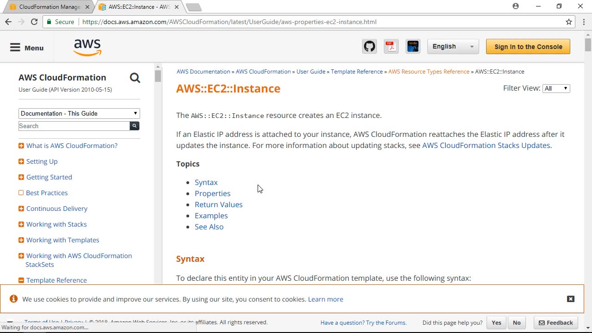Open the GitHub icon link

coord(370,47)
